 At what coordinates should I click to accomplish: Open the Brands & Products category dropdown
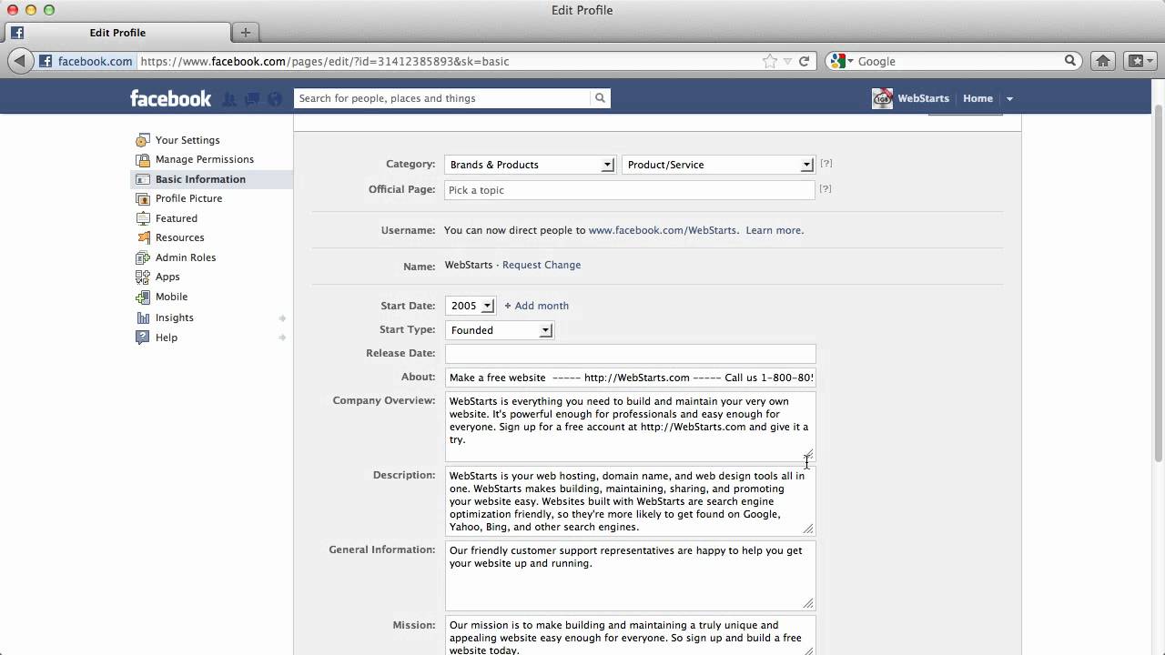pyautogui.click(x=530, y=165)
